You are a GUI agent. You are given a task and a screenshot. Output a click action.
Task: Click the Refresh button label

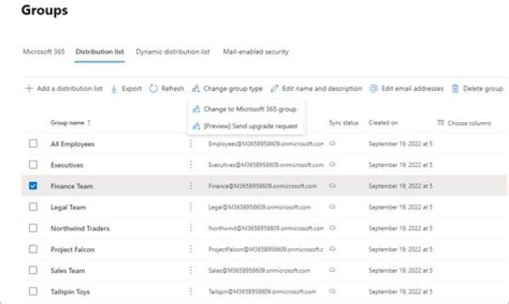point(172,88)
